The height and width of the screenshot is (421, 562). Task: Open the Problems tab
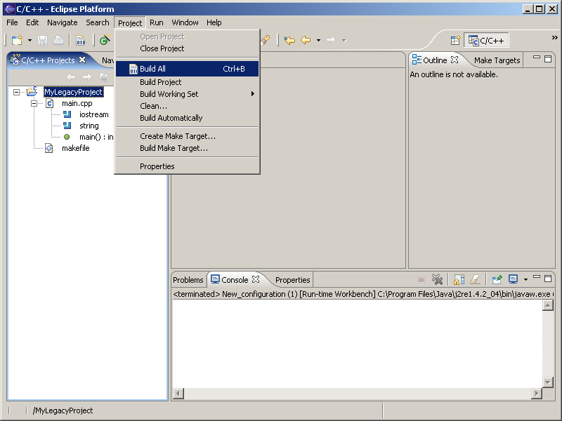188,280
